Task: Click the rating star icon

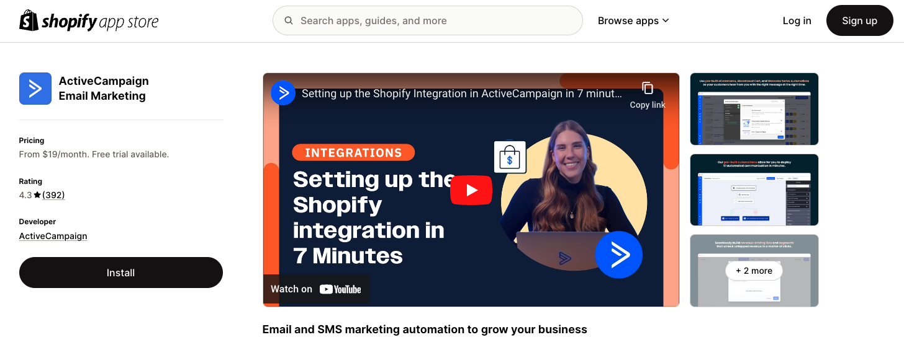Action: [x=37, y=195]
